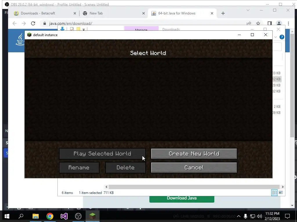Image resolution: width=297 pixels, height=222 pixels.
Task: Click File Explorer scroll right arrow
Action: tap(282, 187)
